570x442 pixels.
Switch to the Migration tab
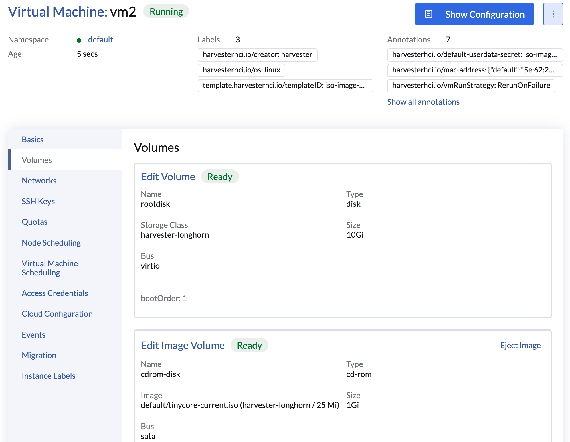(39, 355)
